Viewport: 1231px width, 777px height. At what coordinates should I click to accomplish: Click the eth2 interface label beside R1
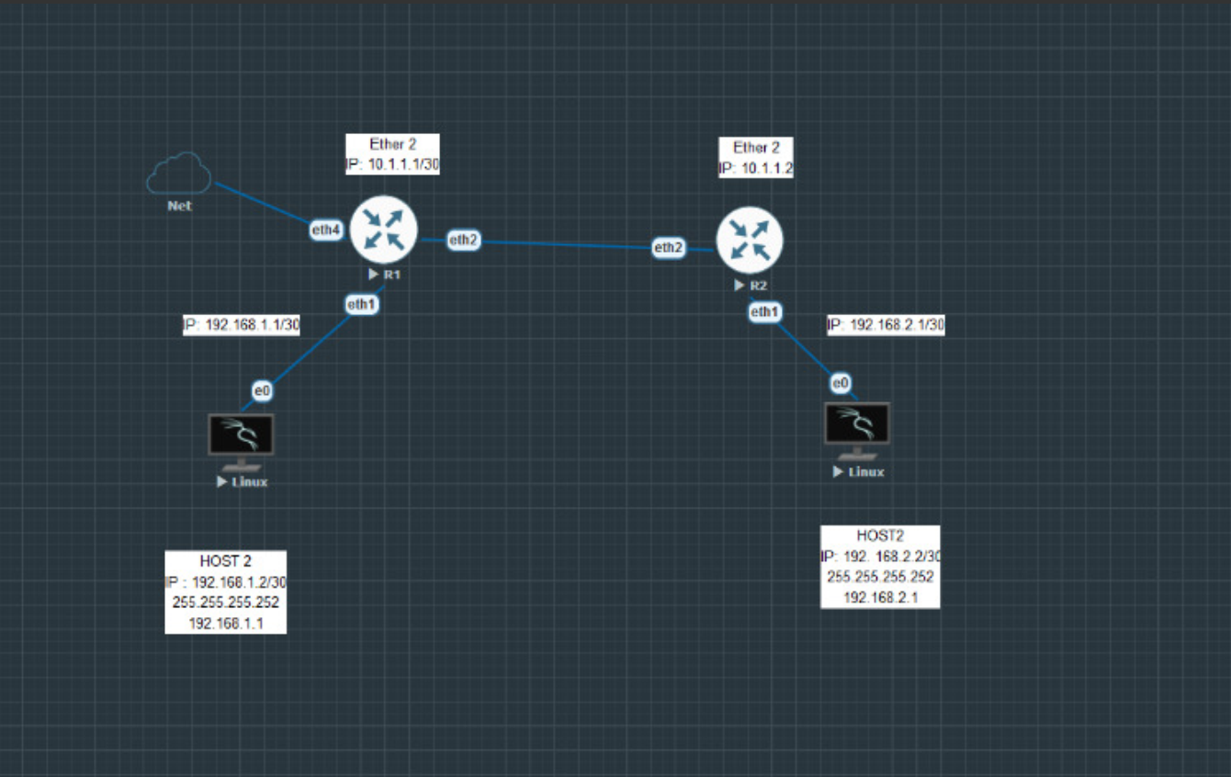[x=463, y=240]
